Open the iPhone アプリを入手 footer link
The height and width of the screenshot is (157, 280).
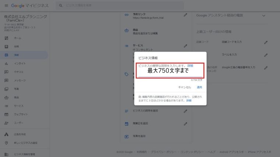pos(259,152)
